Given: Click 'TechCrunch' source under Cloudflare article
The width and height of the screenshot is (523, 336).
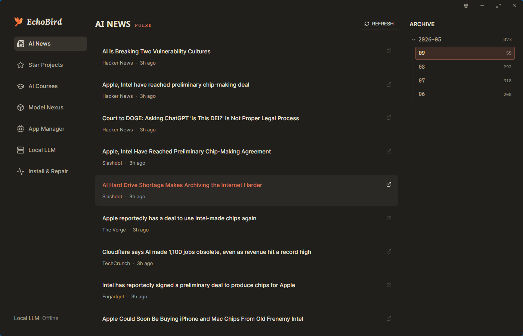Looking at the screenshot, I should click(116, 263).
